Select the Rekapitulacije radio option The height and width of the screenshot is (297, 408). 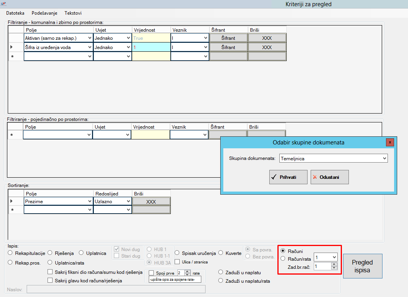pos(10,253)
